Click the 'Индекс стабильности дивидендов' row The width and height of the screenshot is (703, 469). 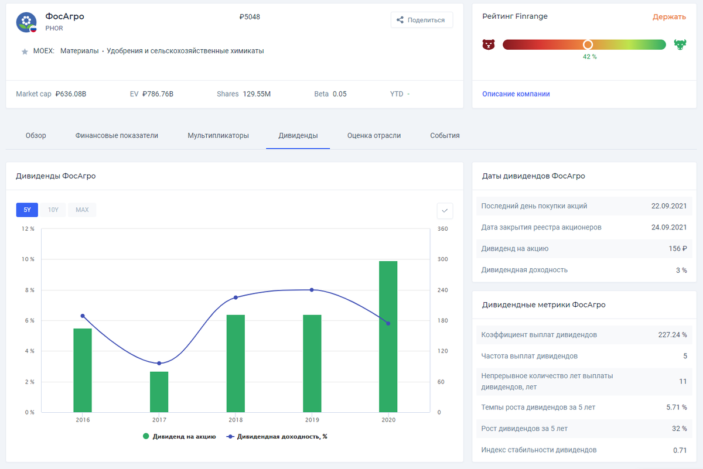584,450
